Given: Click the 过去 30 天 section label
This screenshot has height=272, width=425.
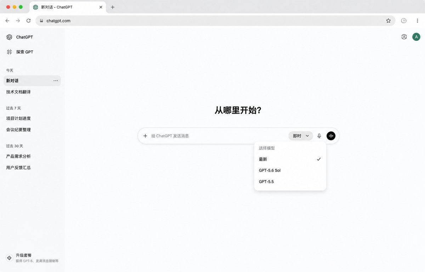Looking at the screenshot, I should [x=15, y=146].
